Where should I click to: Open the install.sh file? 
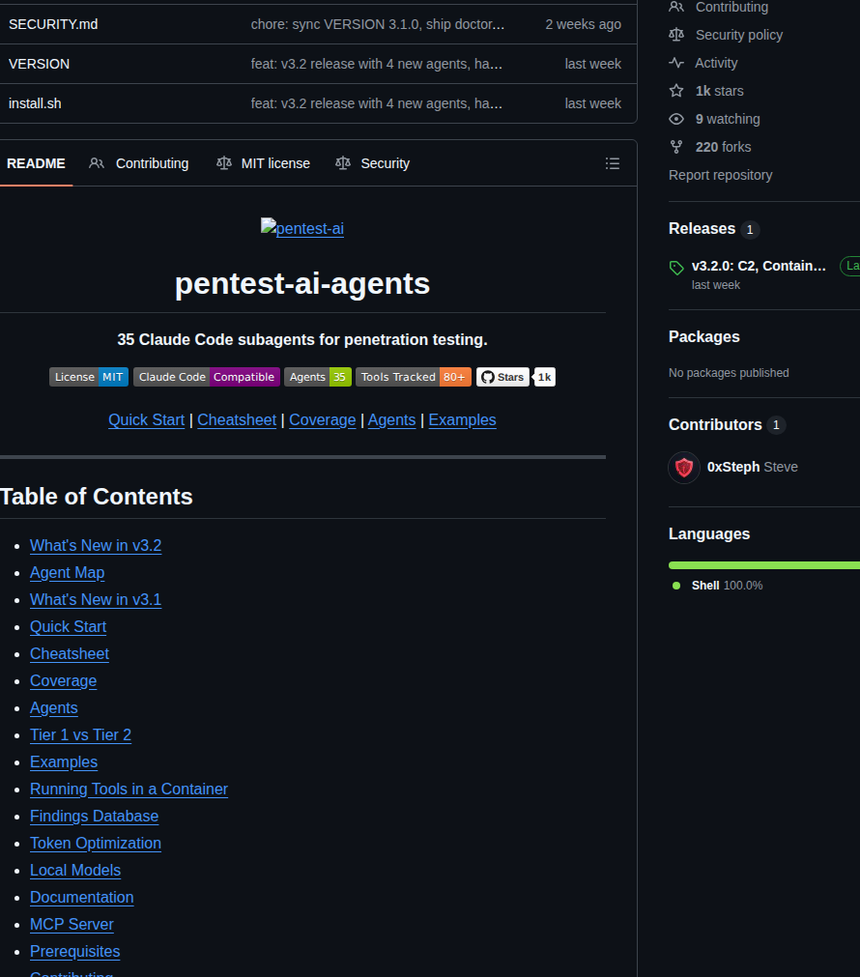tap(35, 103)
